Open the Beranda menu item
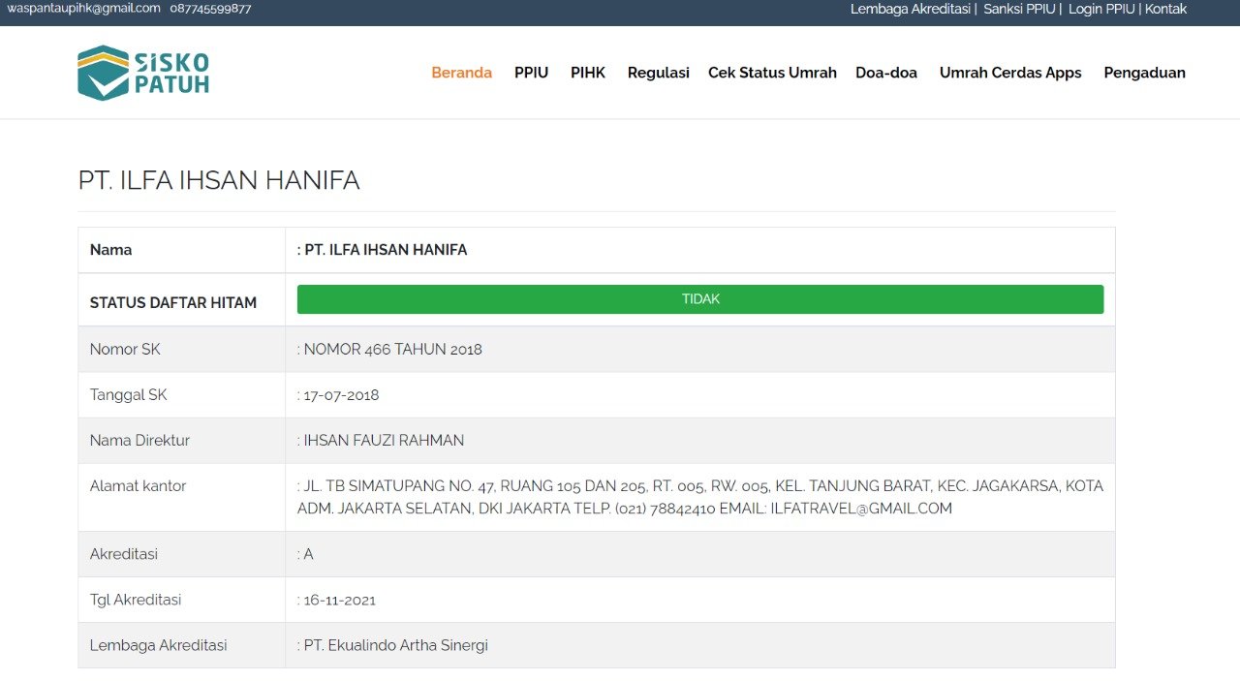Screen dimensions: 1240x681 coord(461,73)
